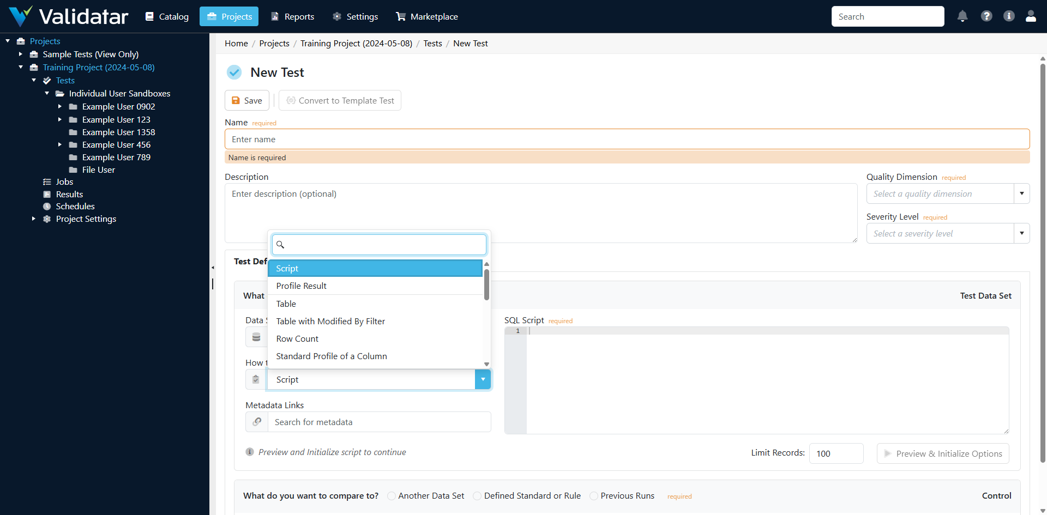Image resolution: width=1047 pixels, height=515 pixels.
Task: Click the notification bell icon
Action: [x=962, y=16]
